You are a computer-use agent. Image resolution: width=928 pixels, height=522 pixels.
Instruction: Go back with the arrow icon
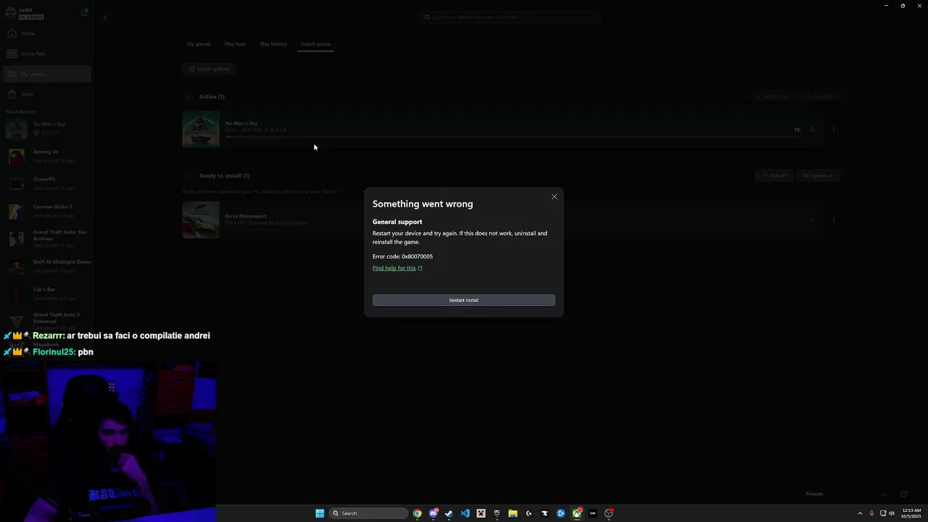tap(105, 17)
